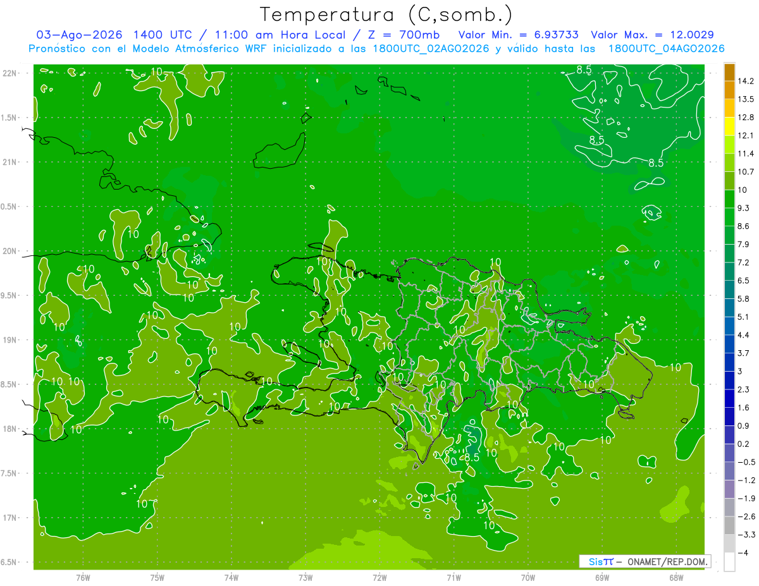Click the "71W" longitude label

point(454,577)
